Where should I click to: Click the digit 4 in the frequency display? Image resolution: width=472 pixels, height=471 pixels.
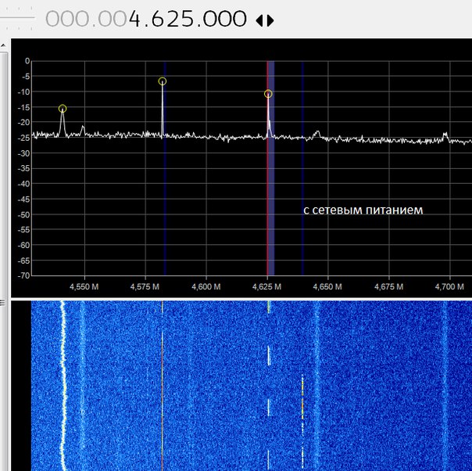click(x=134, y=19)
